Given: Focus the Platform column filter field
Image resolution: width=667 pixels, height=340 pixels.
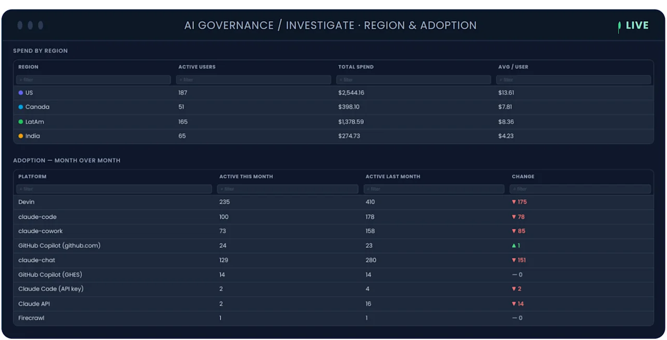Looking at the screenshot, I should [x=114, y=189].
